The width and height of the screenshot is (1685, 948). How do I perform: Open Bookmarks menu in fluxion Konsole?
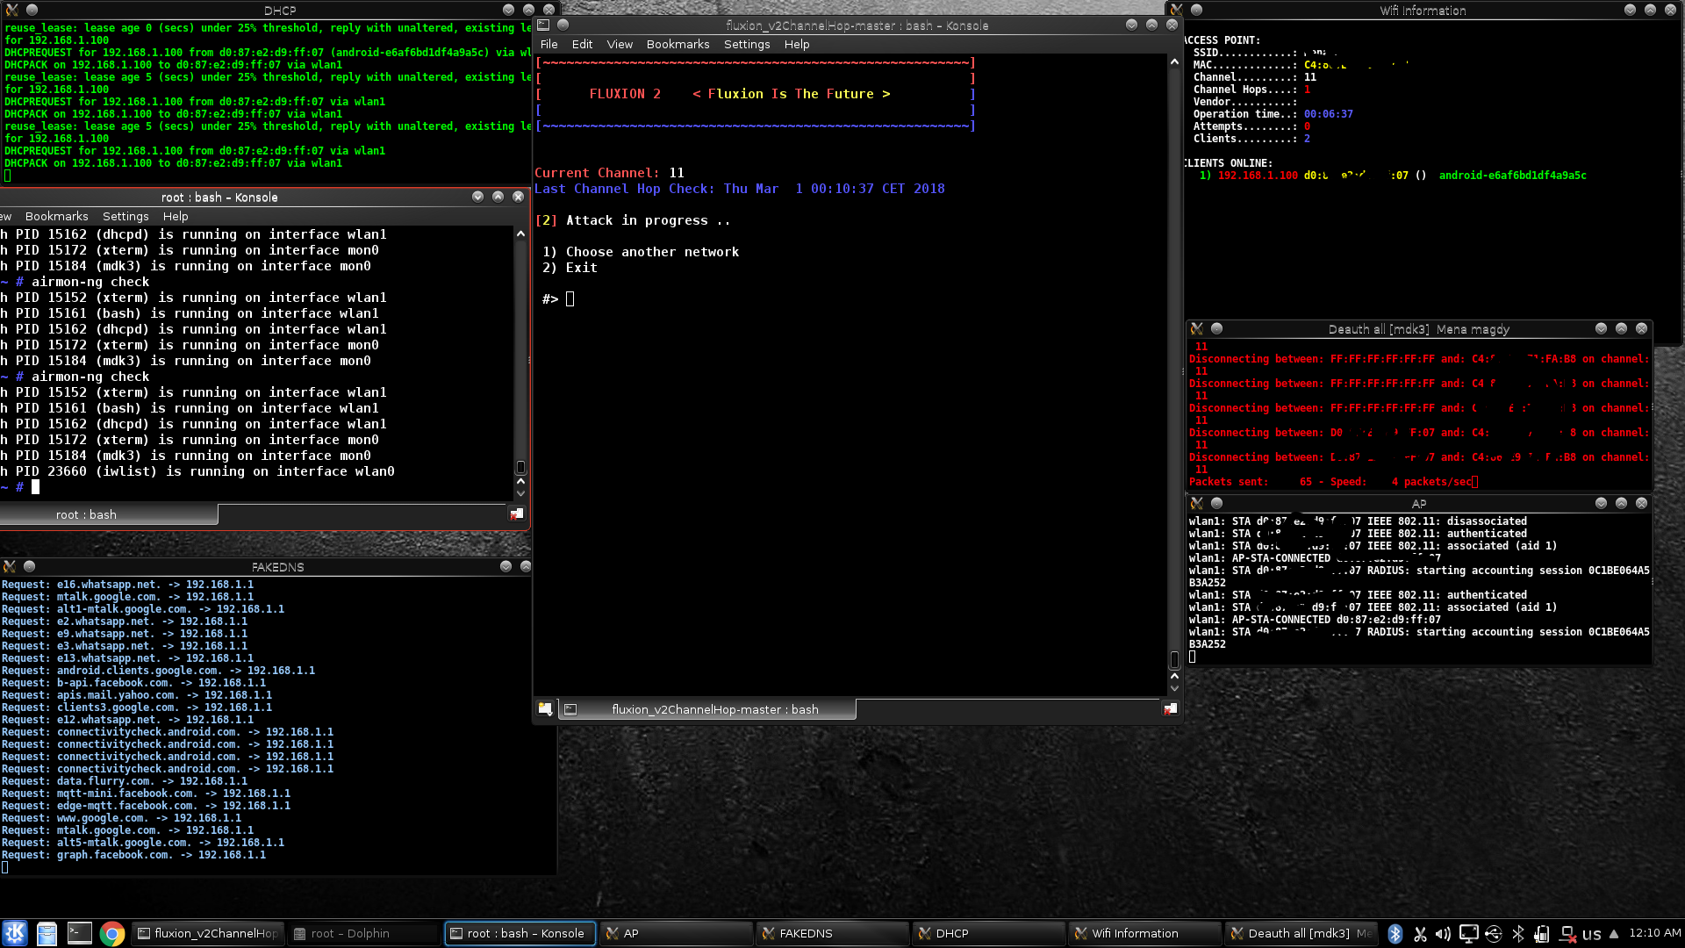point(678,44)
